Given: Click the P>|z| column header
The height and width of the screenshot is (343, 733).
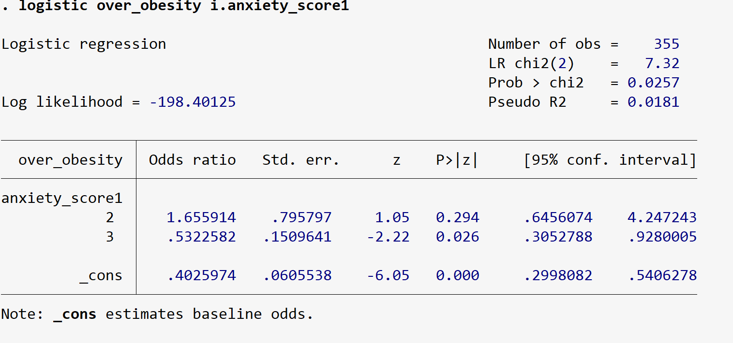Looking at the screenshot, I should [x=457, y=160].
